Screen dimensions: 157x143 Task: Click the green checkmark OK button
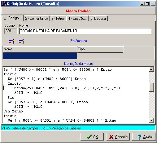coord(92,137)
